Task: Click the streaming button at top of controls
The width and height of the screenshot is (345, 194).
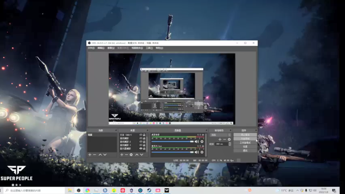Action: 245,135
